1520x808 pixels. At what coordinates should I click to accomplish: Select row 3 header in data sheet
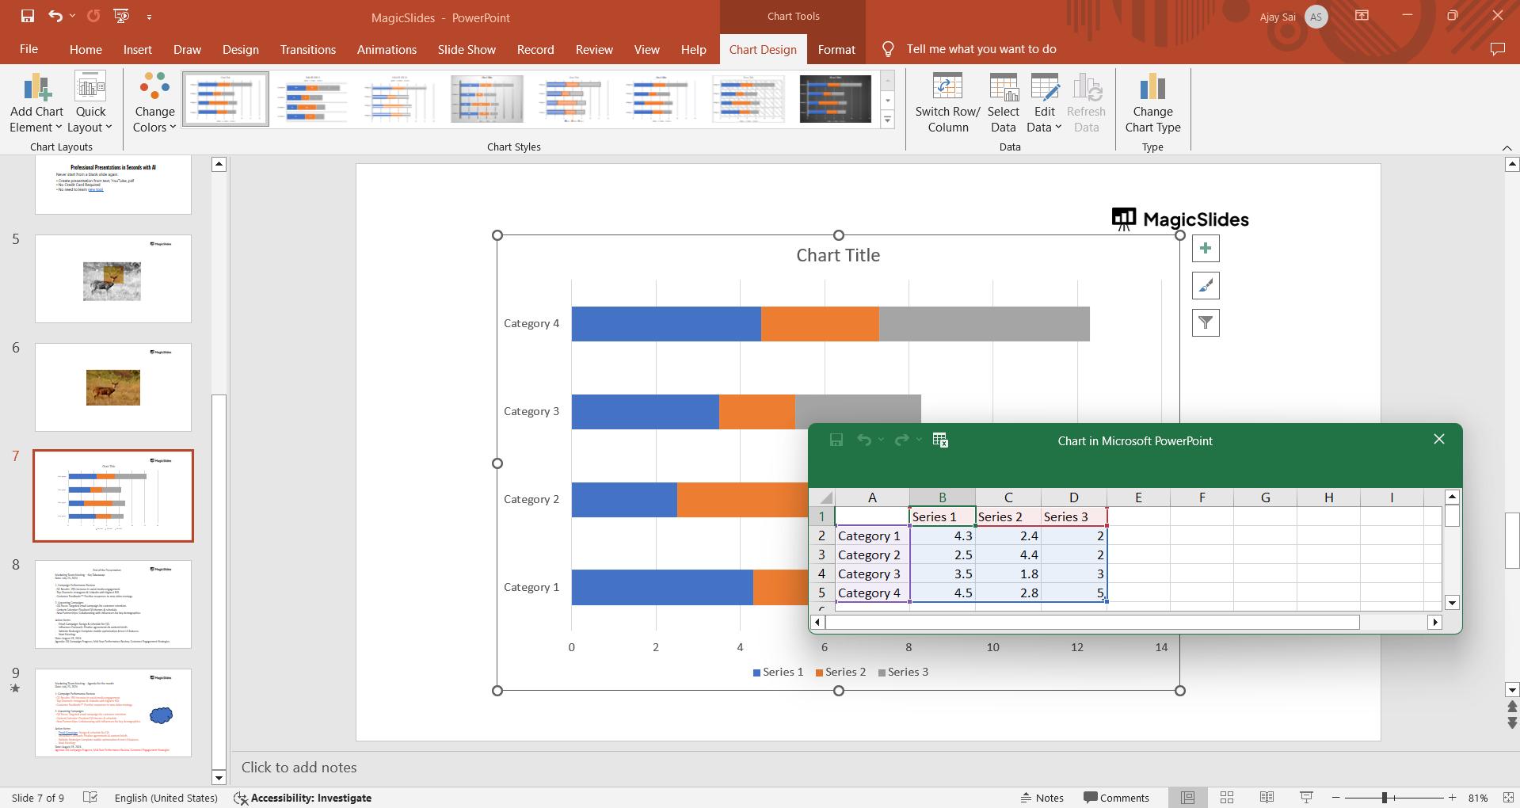pos(821,555)
